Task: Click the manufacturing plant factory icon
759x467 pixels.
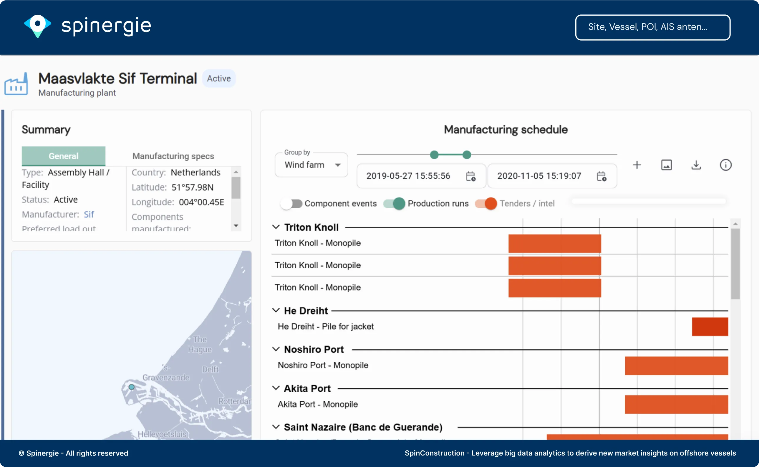Action: click(16, 84)
